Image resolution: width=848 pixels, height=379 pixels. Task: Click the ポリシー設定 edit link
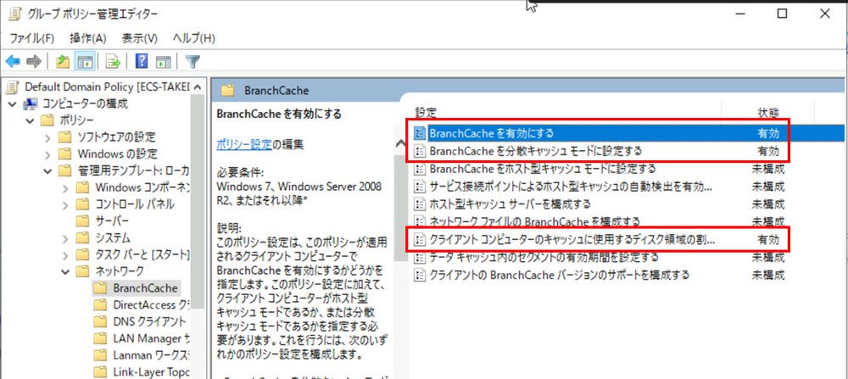(x=243, y=144)
